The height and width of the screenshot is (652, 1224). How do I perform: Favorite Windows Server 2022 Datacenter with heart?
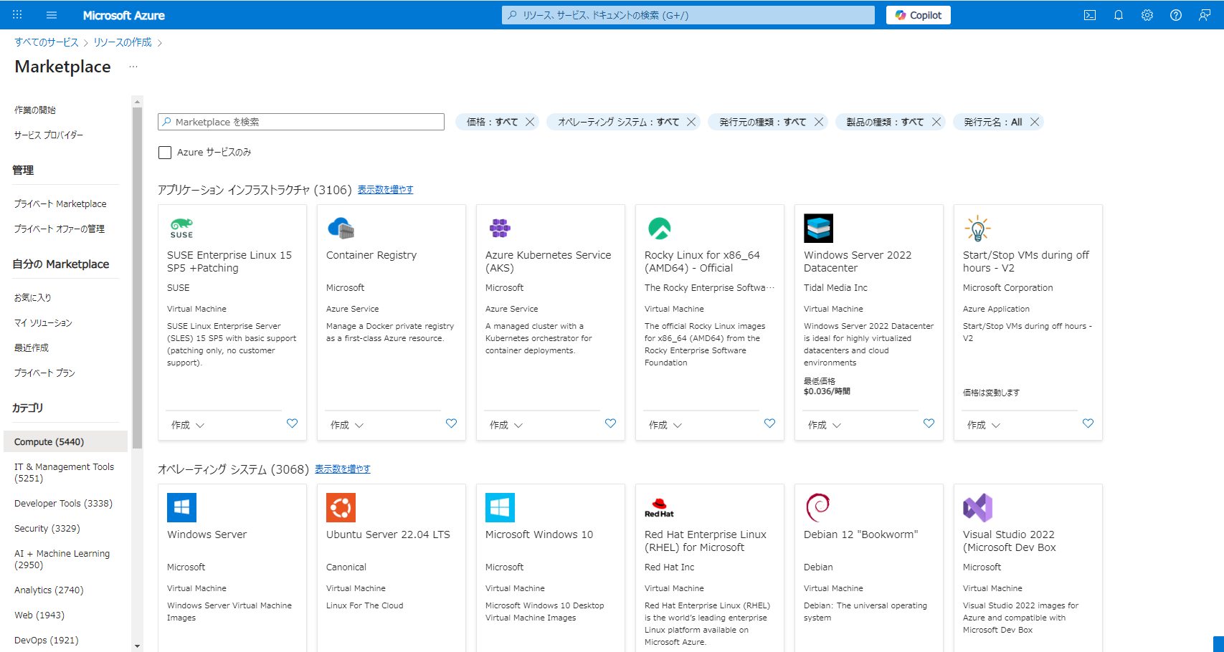tap(929, 423)
